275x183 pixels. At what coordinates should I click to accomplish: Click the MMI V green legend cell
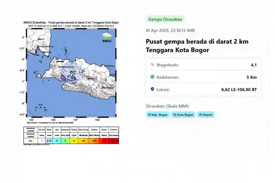(x=65, y=141)
